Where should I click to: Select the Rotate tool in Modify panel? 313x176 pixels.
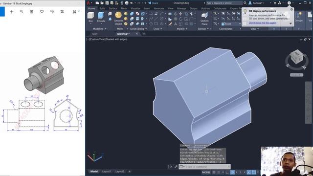click(180, 19)
